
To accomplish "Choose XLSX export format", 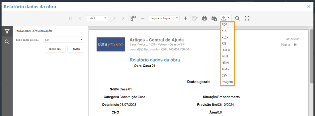I will 227,37.
